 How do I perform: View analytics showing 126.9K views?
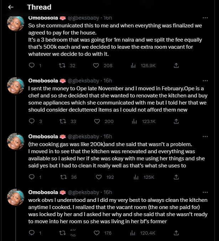click(134, 65)
